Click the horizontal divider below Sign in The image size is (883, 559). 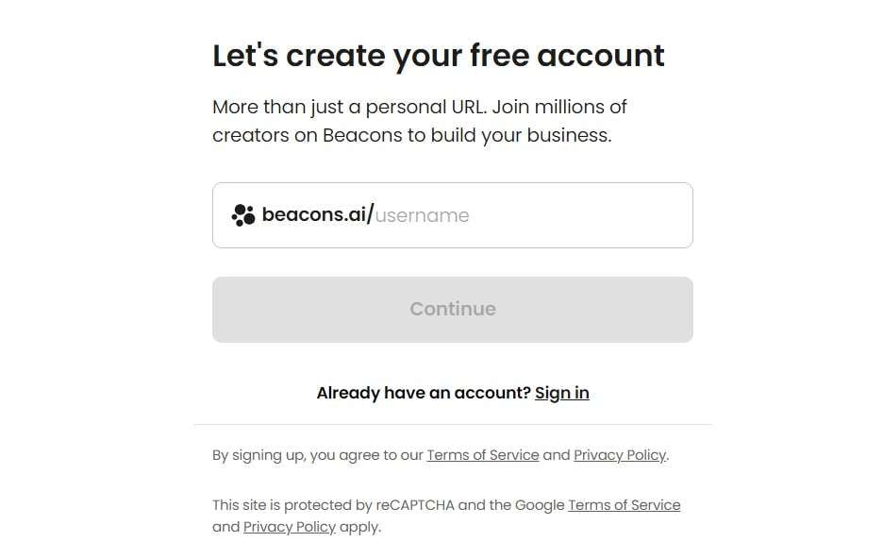[453, 425]
